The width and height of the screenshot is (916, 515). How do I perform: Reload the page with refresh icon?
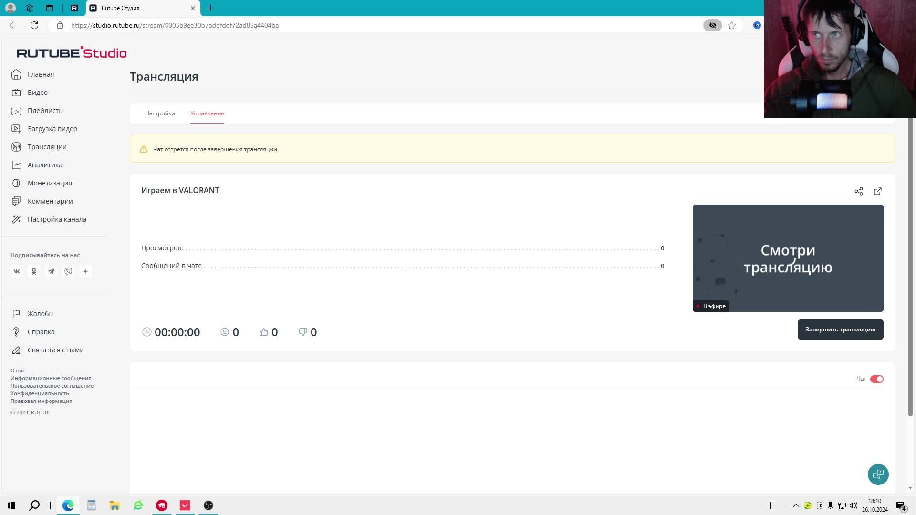pos(34,25)
